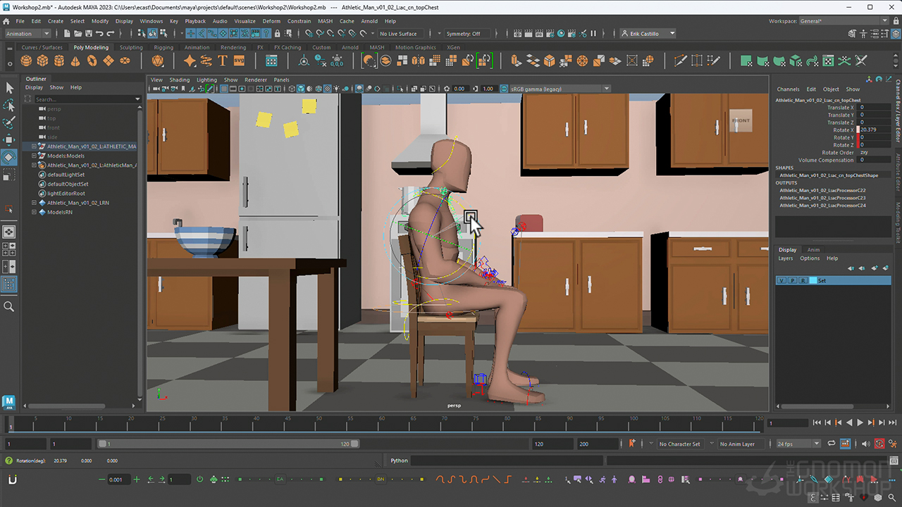Viewport: 902px width, 507px height.
Task: Click the Polygon Type (T) shelf icon
Action: coord(223,61)
